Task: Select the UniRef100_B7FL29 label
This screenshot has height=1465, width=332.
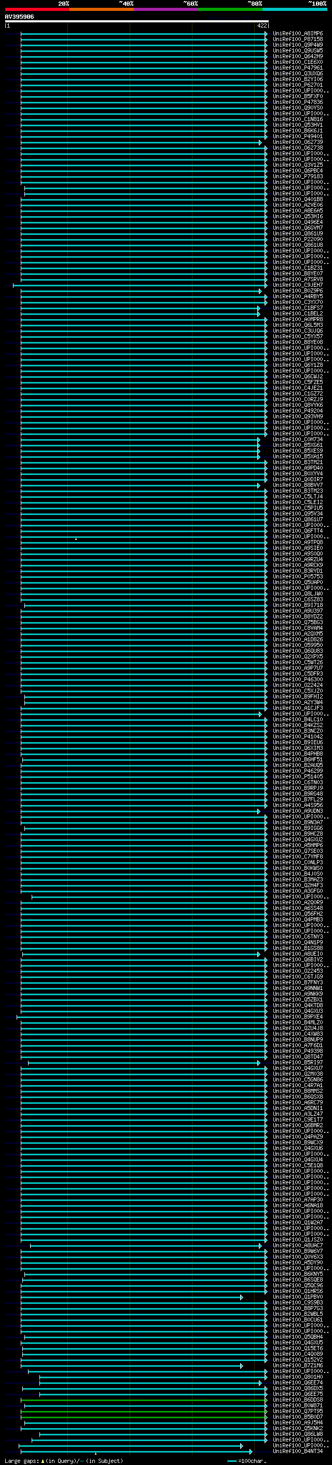Action: [298, 800]
